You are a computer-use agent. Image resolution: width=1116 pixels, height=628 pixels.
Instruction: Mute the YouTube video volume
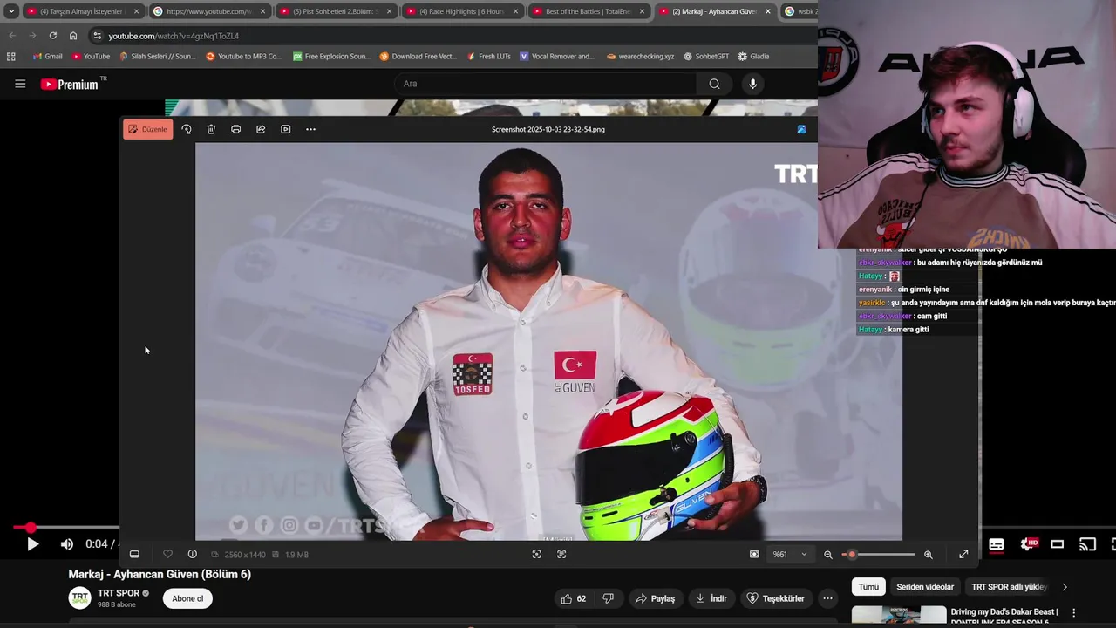[x=67, y=544]
